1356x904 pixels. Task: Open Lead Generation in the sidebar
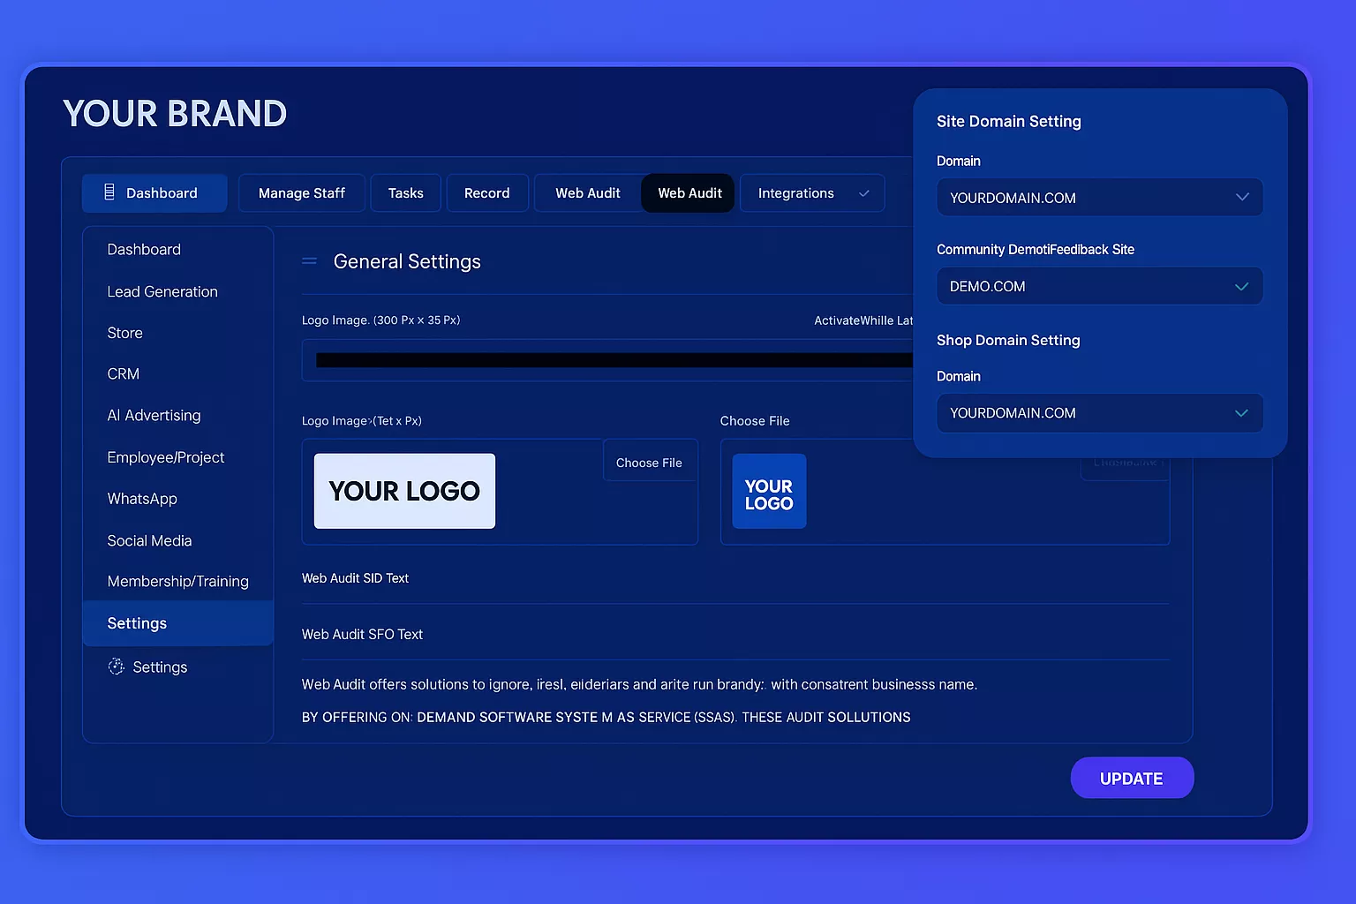162,291
